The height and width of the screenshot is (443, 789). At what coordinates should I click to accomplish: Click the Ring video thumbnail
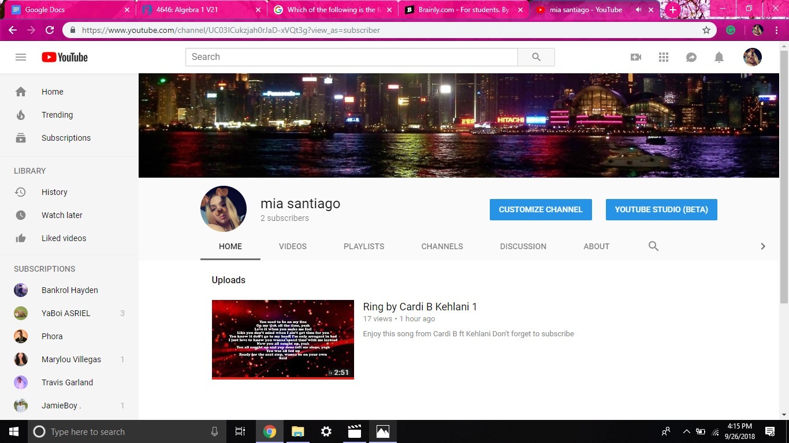(283, 339)
